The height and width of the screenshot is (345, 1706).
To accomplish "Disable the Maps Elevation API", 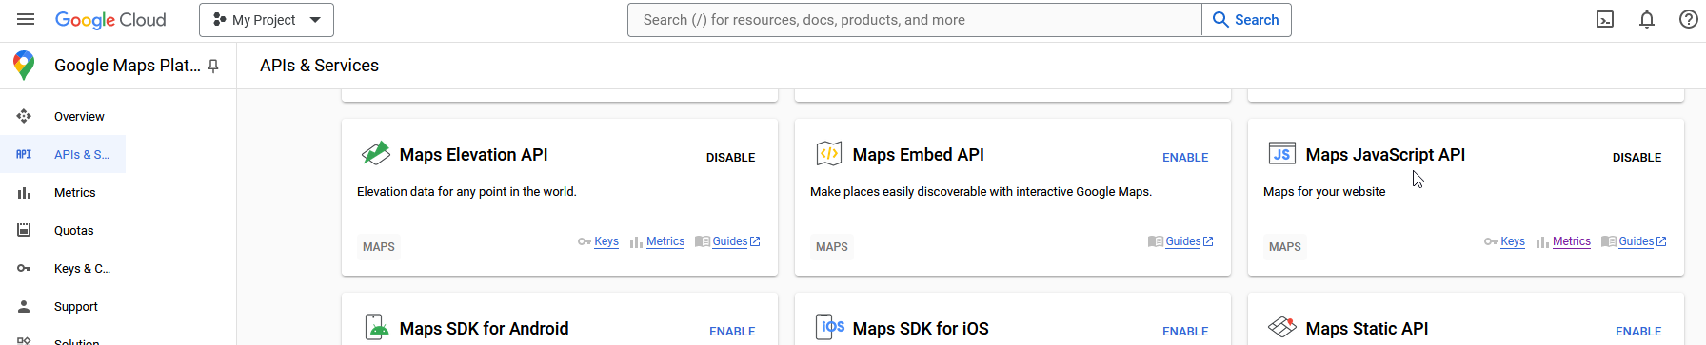I will tap(730, 158).
